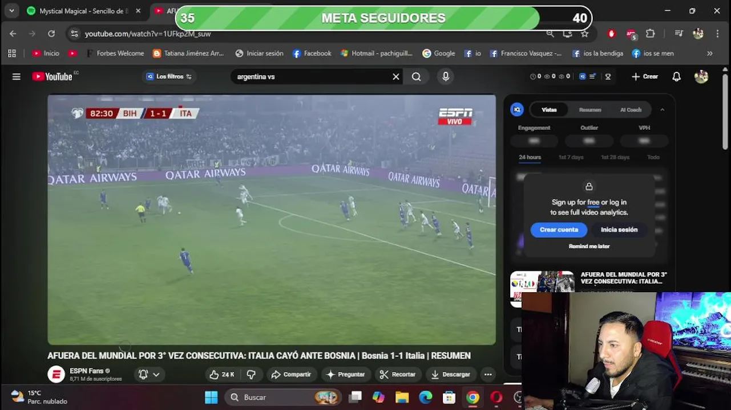731x410 pixels.
Task: Open the YouTube hamburger guide menu
Action: pos(16,76)
